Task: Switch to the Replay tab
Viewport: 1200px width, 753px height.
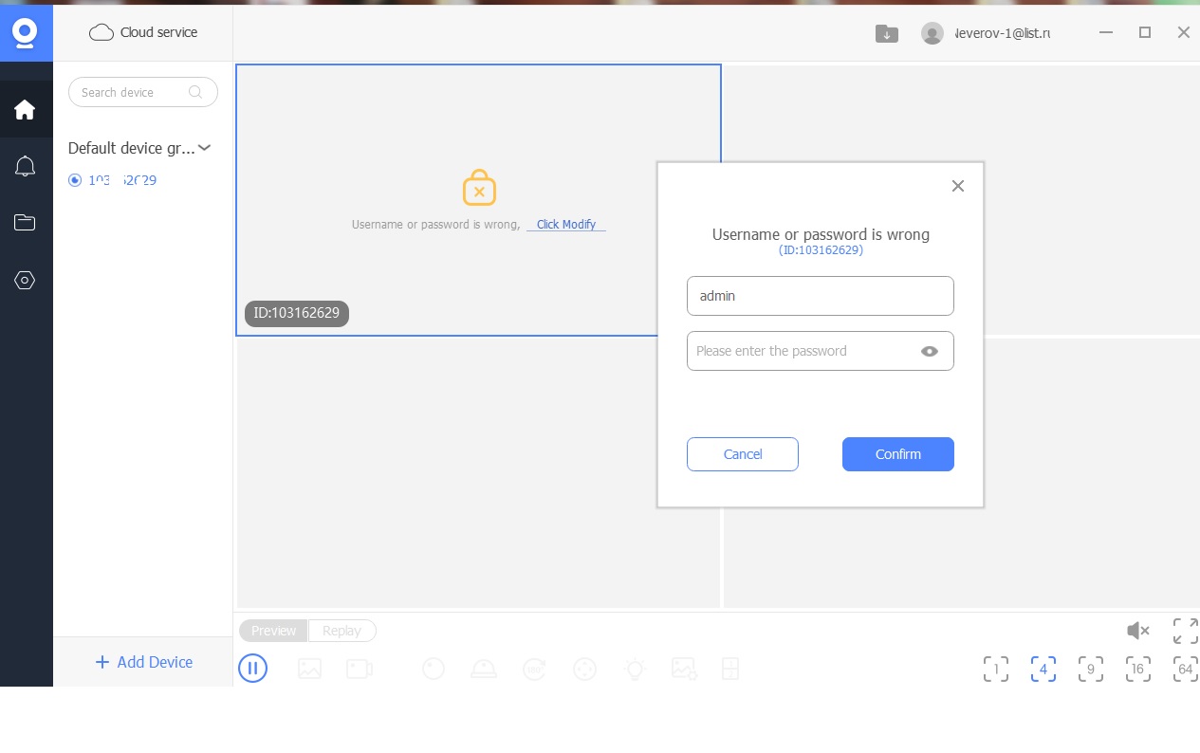Action: click(342, 631)
